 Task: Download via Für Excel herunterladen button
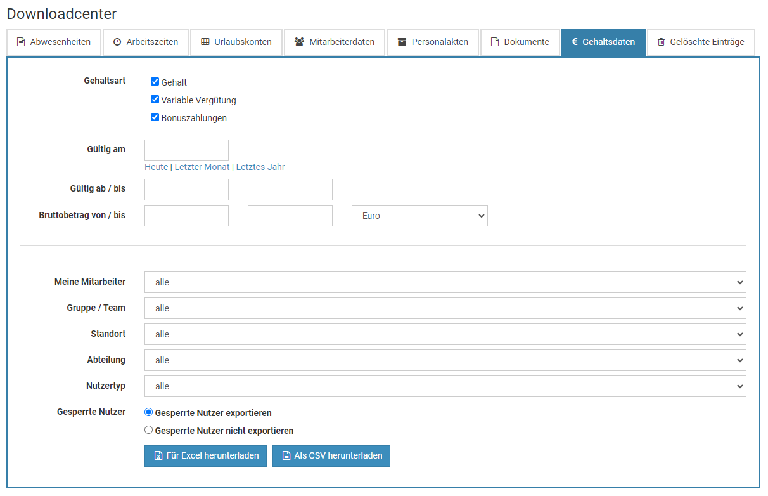pos(205,455)
